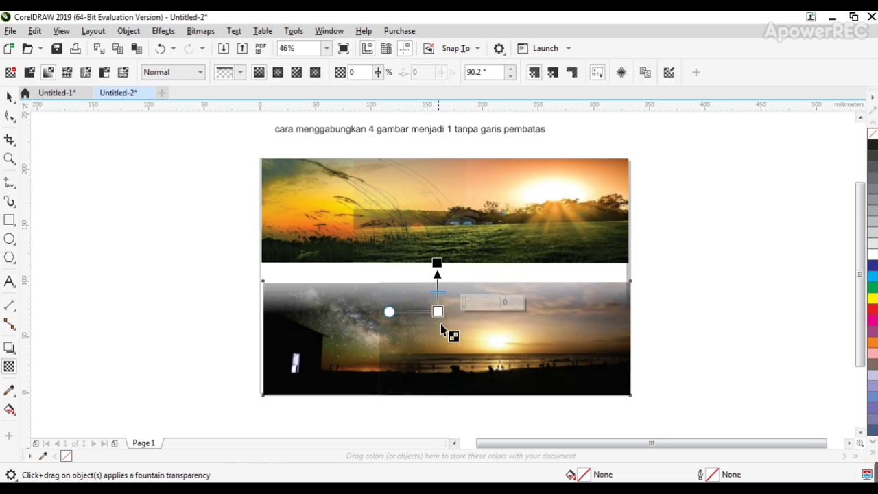Click Copy transparency icon on property bar

pyautogui.click(x=645, y=72)
